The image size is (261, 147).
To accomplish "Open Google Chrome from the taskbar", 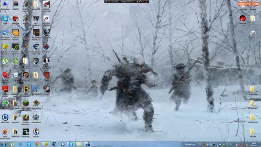I will [x=37, y=144].
